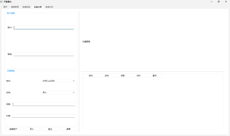Screen dimensions: 230x136
Task: Click the 天勤量化 app icon in title bar
Action: tap(2, 2)
